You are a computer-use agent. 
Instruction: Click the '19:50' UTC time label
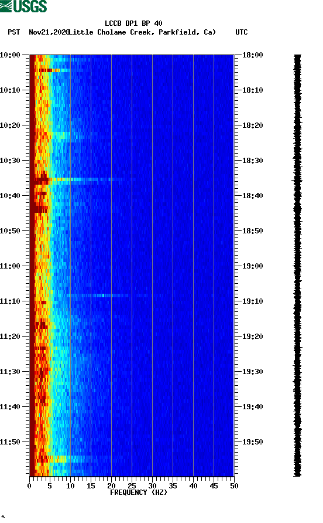[252, 442]
